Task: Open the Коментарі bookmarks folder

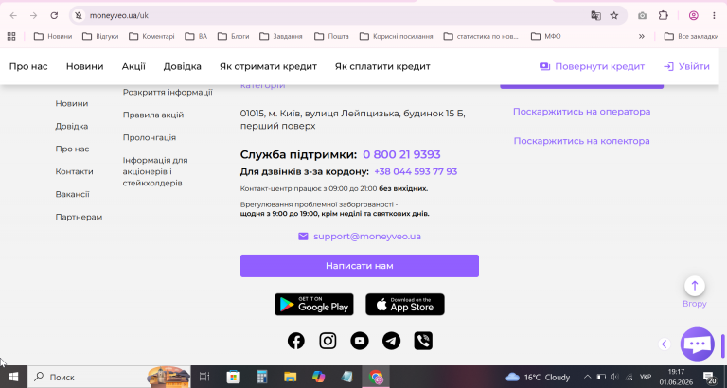Action: pos(151,36)
